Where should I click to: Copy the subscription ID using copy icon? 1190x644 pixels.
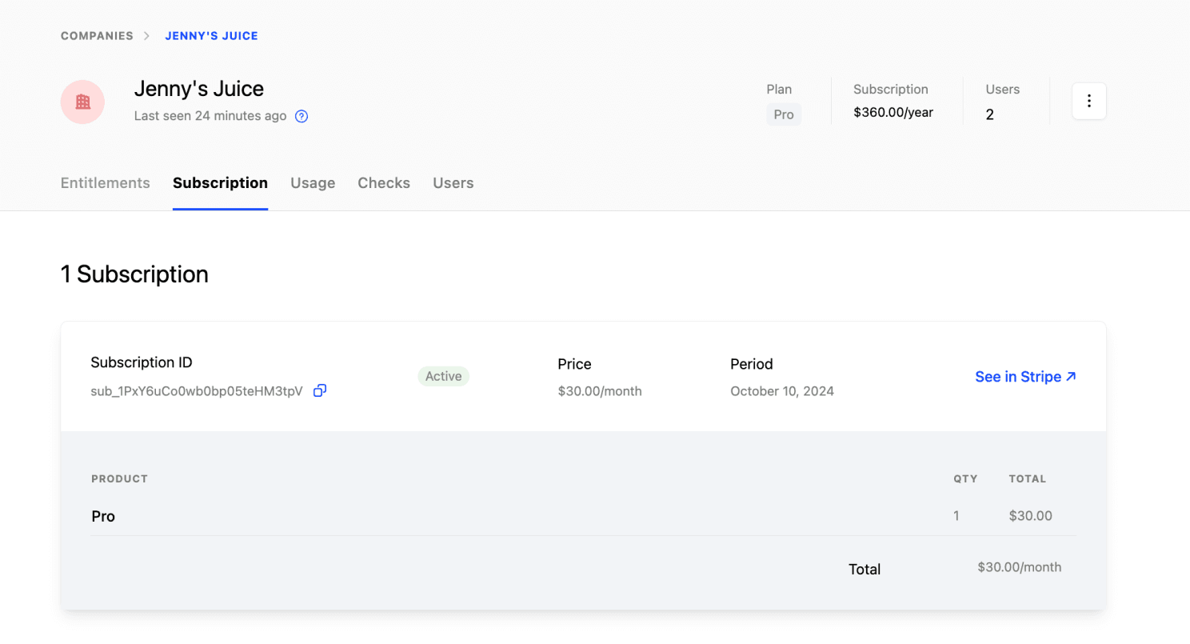tap(320, 390)
